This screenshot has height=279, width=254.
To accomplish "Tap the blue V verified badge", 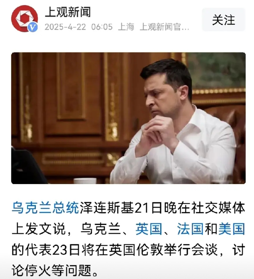I will [33, 27].
